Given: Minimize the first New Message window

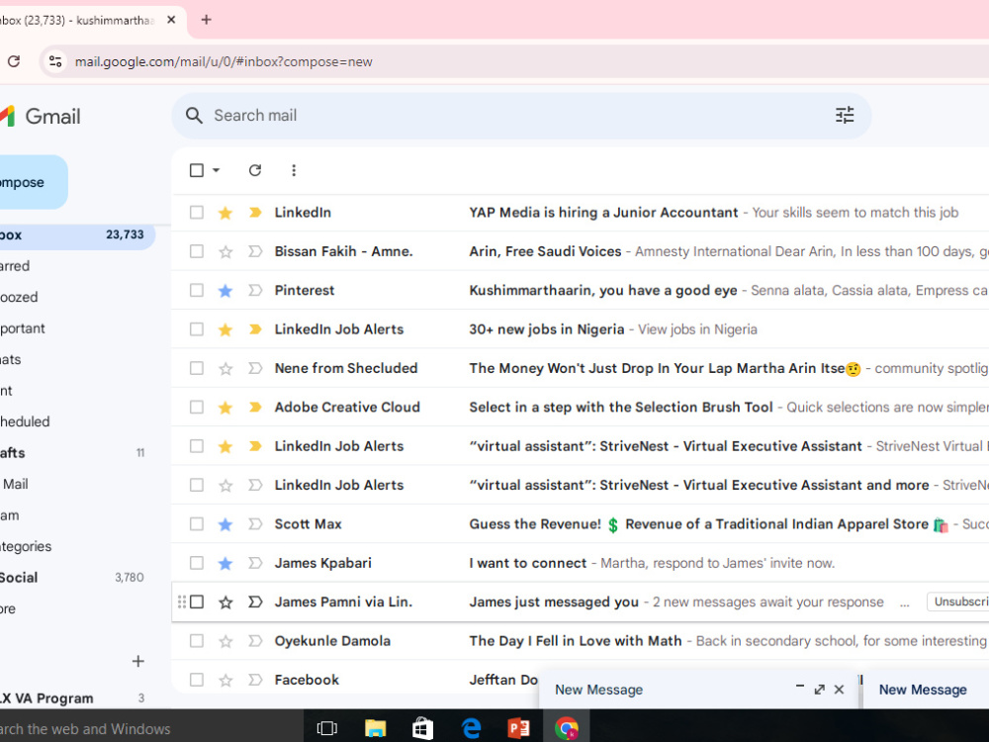Looking at the screenshot, I should (x=800, y=687).
